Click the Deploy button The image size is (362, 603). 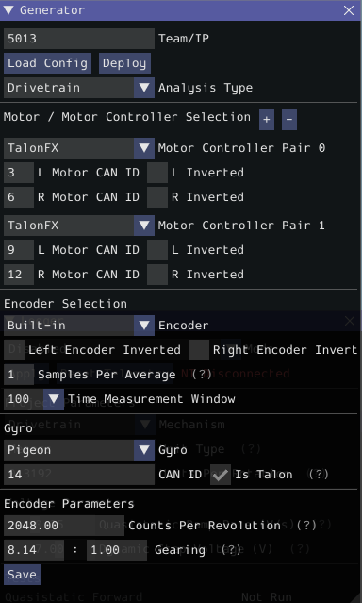pyautogui.click(x=124, y=63)
